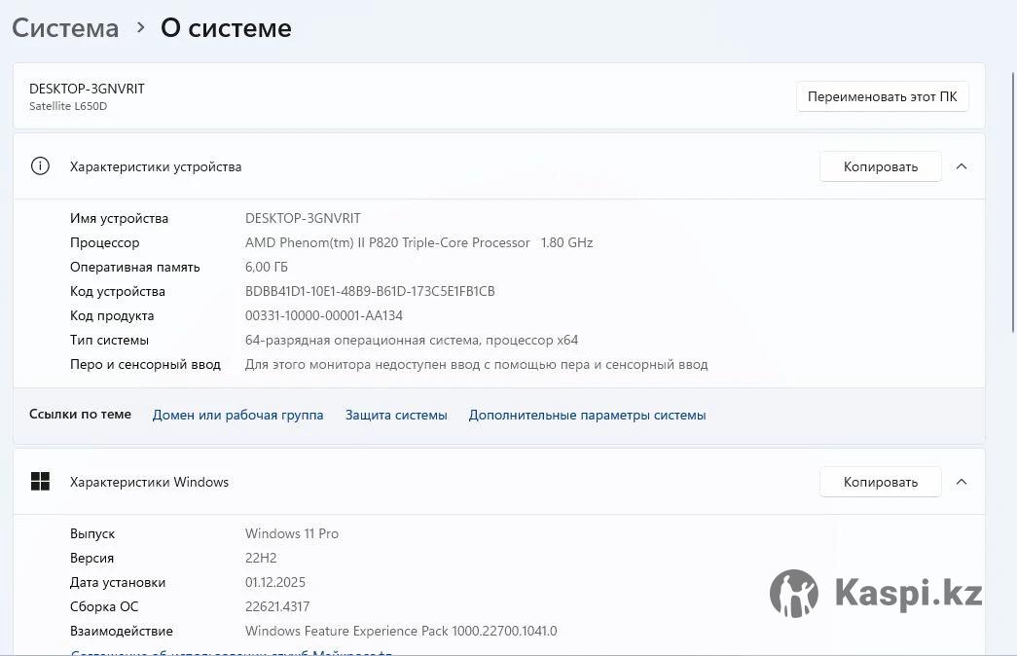Click the Код устройства value text
This screenshot has height=656, width=1017.
point(370,291)
